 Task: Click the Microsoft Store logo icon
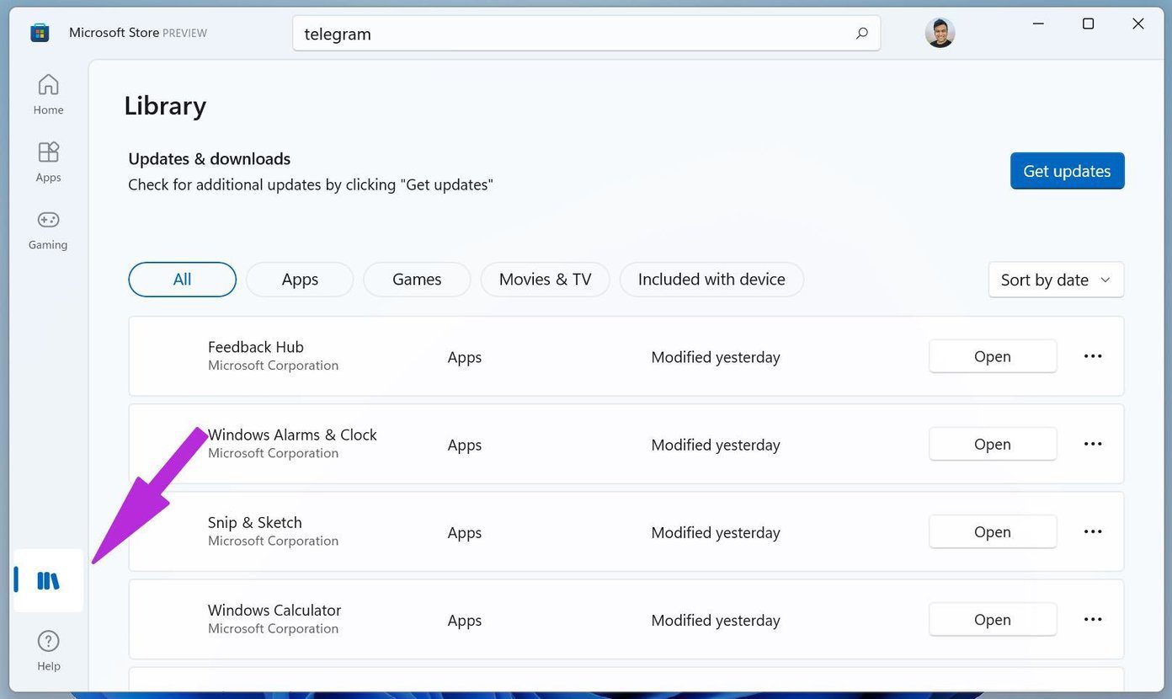tap(40, 33)
